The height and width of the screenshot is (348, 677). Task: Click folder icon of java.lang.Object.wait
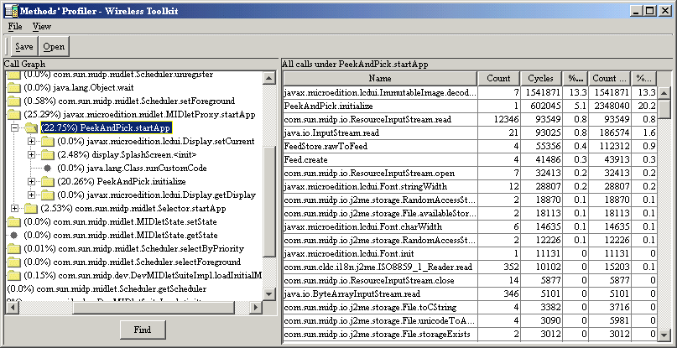pyautogui.click(x=14, y=88)
